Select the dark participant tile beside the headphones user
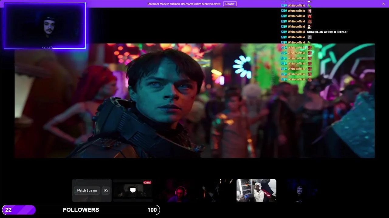This screenshot has height=218, width=389. [215, 190]
